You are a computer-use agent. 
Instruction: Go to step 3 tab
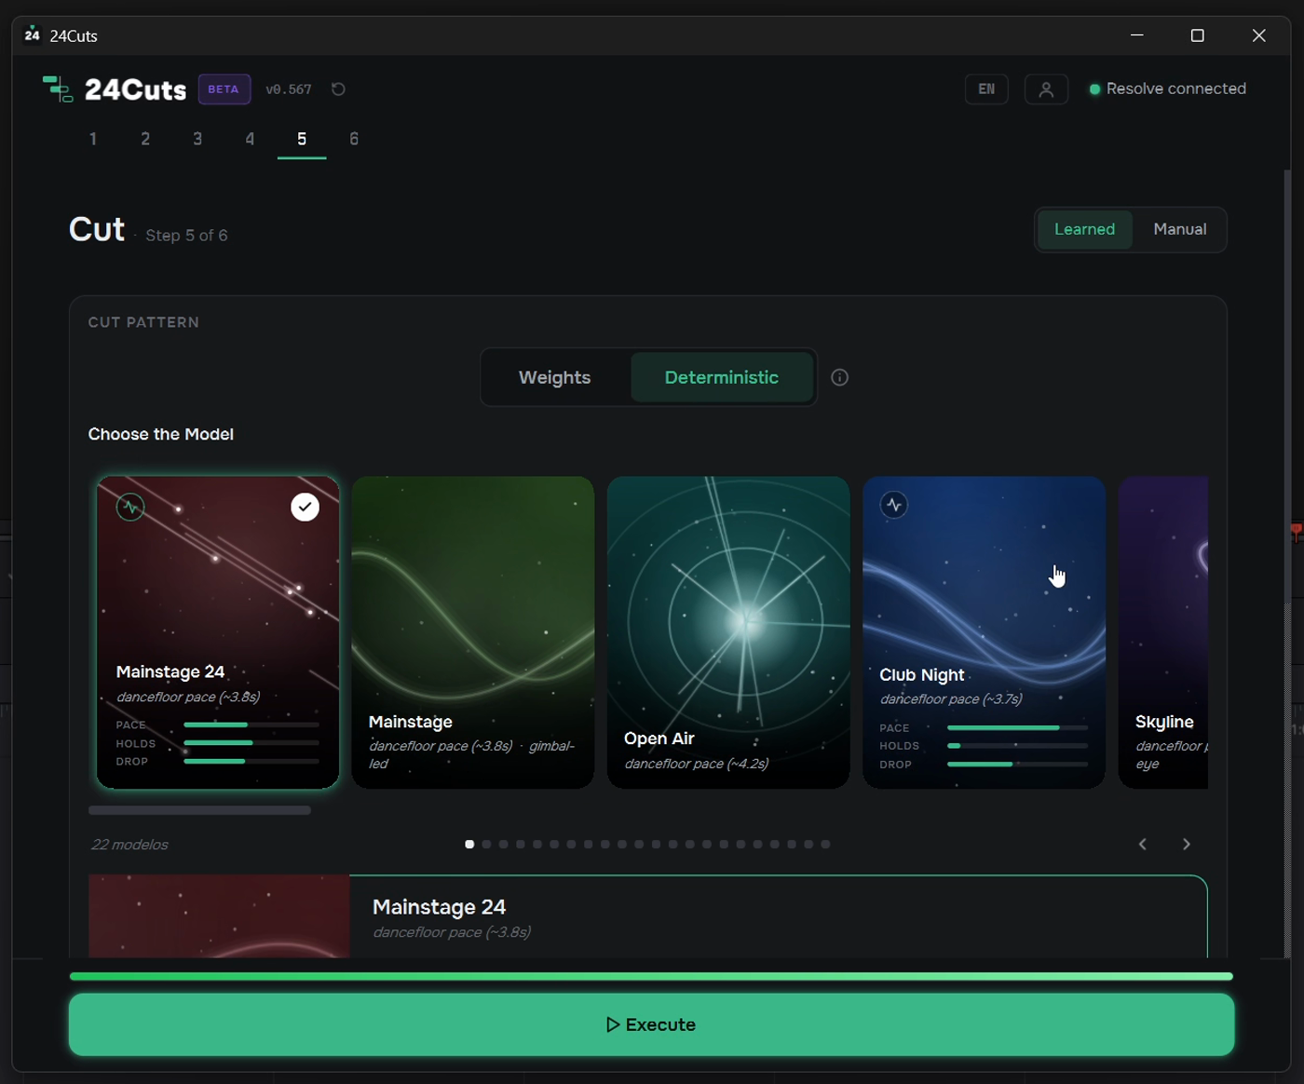197,139
